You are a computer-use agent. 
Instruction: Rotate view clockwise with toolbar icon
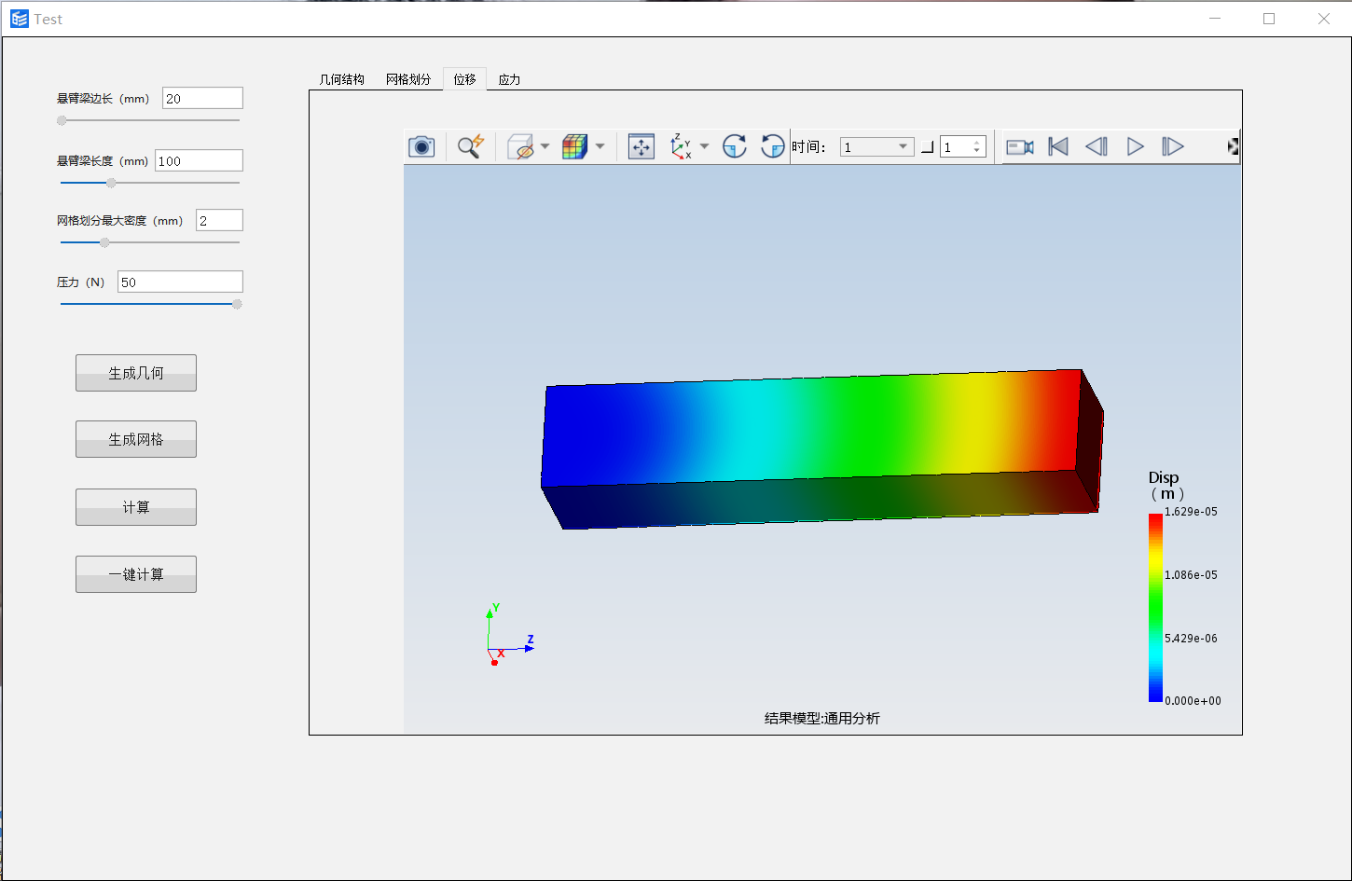pyautogui.click(x=735, y=146)
